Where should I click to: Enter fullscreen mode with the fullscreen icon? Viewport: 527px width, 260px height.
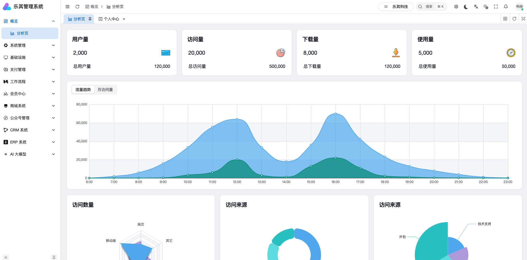[496, 7]
